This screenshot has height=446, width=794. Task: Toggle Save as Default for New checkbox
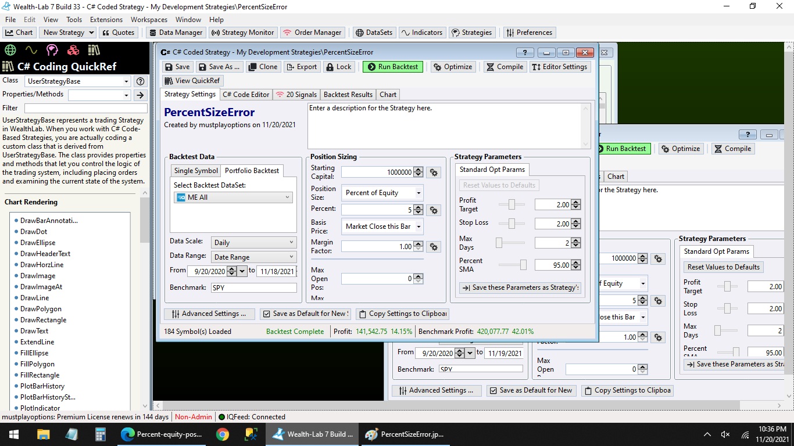[266, 314]
